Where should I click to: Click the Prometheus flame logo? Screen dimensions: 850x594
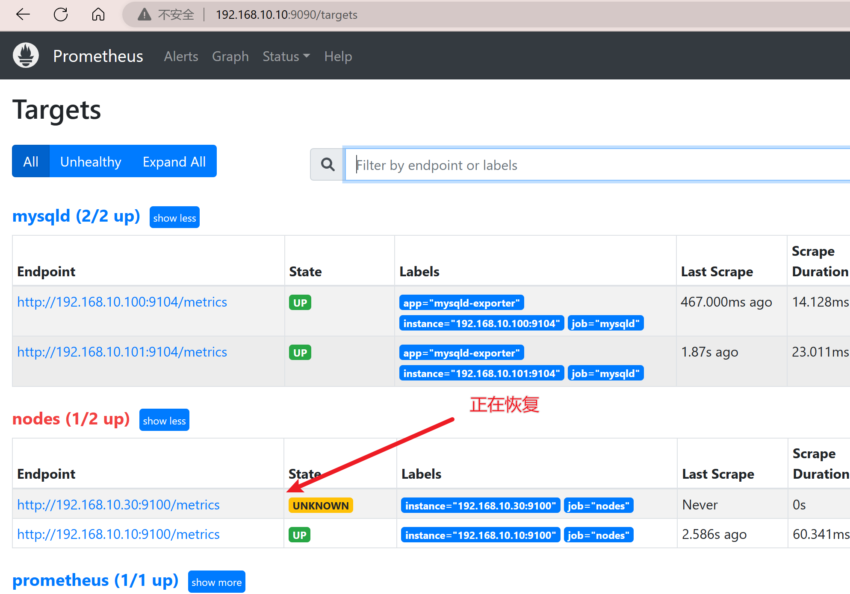tap(26, 56)
